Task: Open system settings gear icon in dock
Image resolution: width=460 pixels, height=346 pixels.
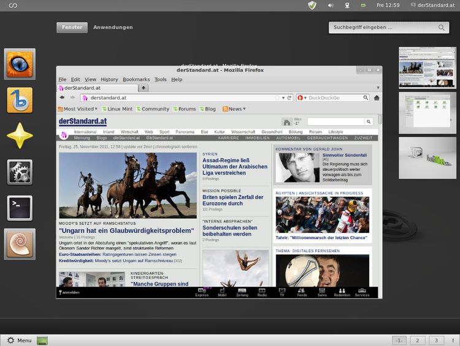Action: click(20, 172)
